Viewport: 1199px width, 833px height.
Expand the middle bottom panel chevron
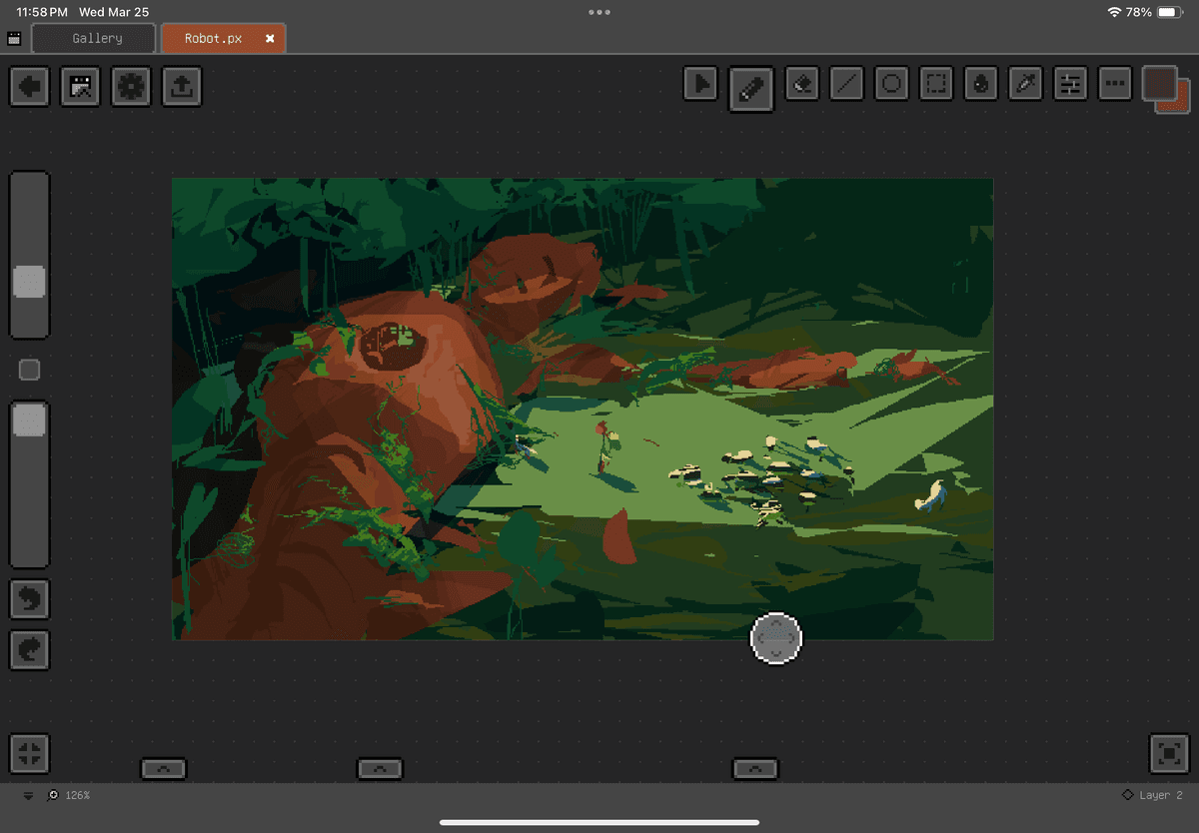click(380, 768)
